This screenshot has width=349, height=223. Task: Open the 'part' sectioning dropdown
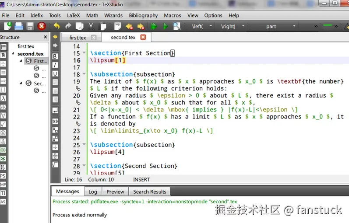(x=294, y=26)
